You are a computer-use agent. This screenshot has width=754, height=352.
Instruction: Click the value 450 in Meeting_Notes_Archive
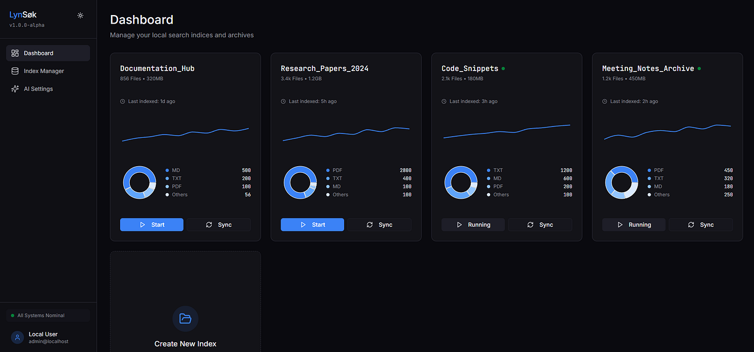(729, 170)
